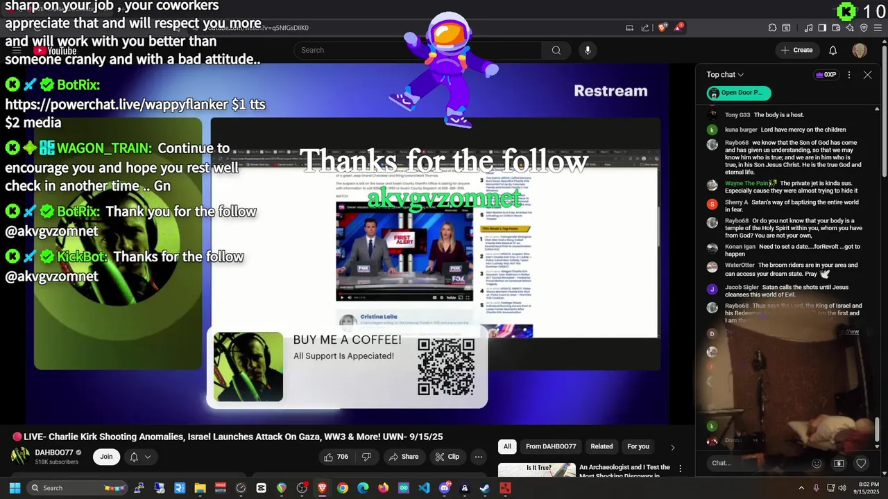Go to the YouTube home logo
This screenshot has height=499, width=888.
[x=55, y=51]
